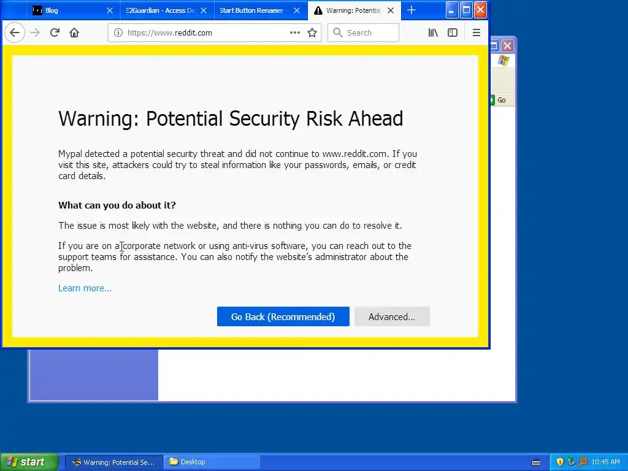
Task: Click 'What can you do about it?' text
Action: click(x=117, y=205)
